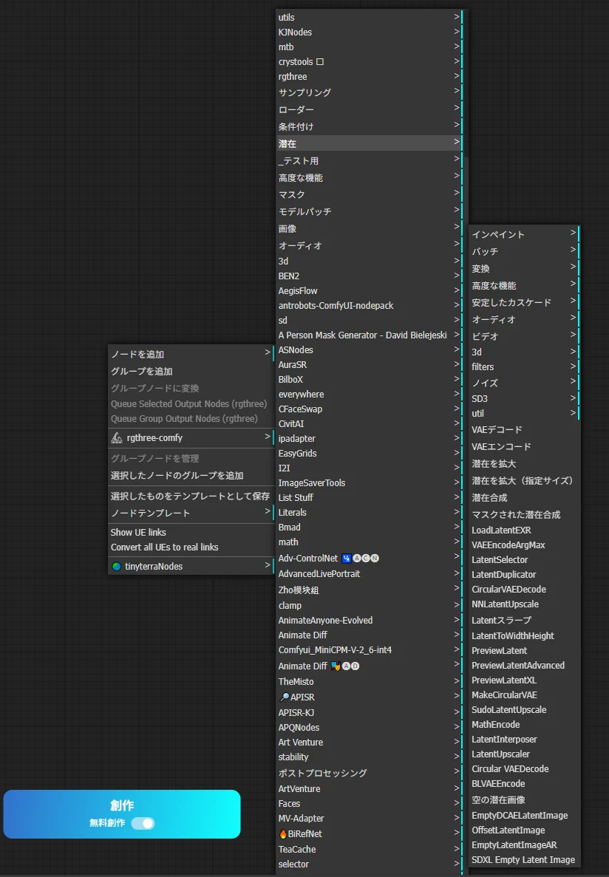Click the tinyterraNodes globe icon
609x877 pixels.
(116, 567)
